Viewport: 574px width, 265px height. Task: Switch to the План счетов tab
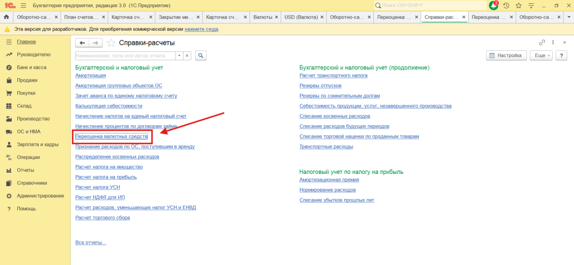coord(81,17)
